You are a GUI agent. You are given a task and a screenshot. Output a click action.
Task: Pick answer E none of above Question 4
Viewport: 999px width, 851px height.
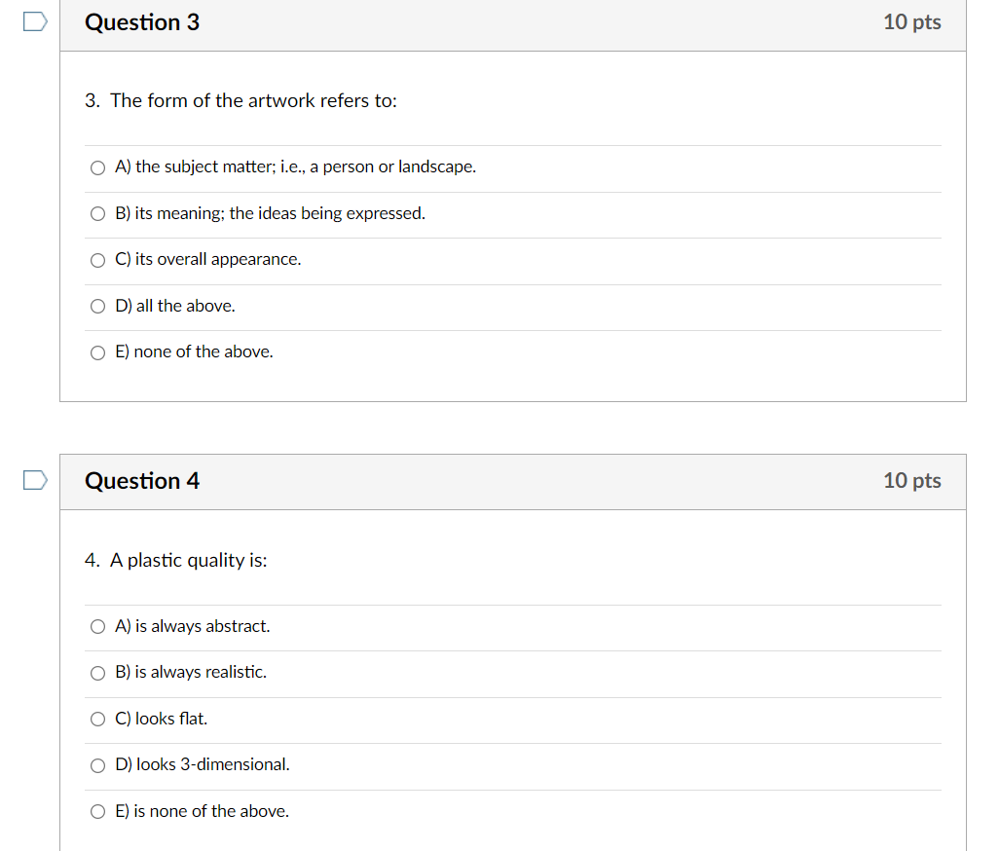pyautogui.click(x=97, y=811)
